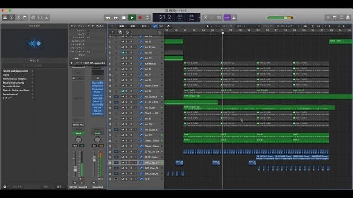Open the Library button in the control bar
The width and height of the screenshot is (353, 198).
pos(5,18)
